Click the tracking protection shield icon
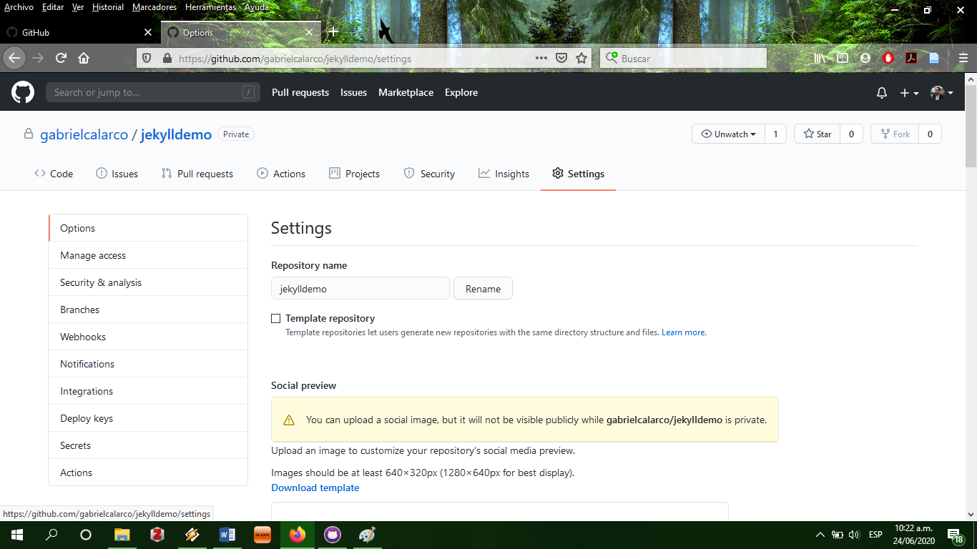 pos(146,58)
